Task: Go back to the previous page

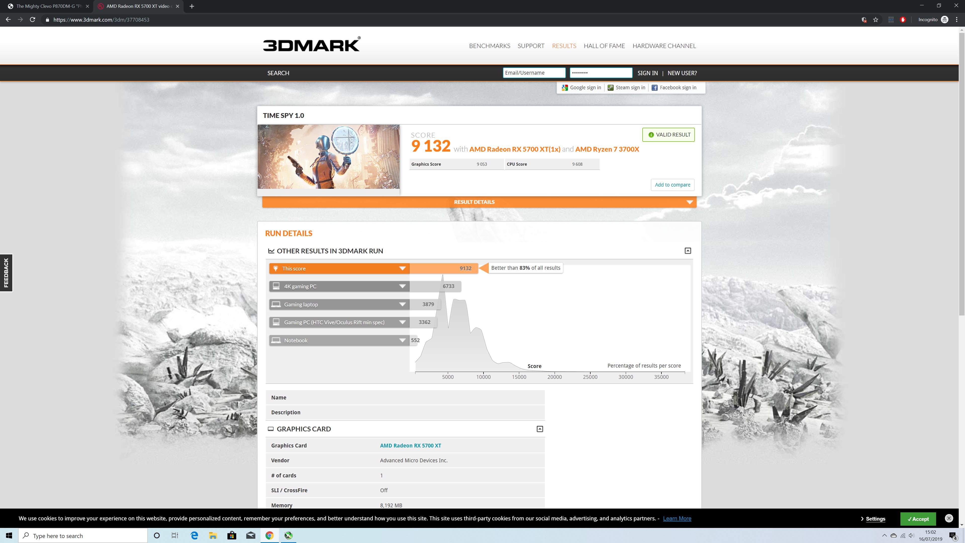Action: click(8, 20)
